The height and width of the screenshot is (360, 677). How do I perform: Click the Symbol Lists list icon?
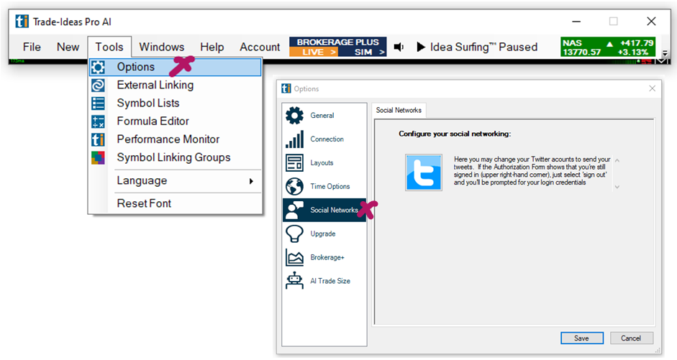98,103
